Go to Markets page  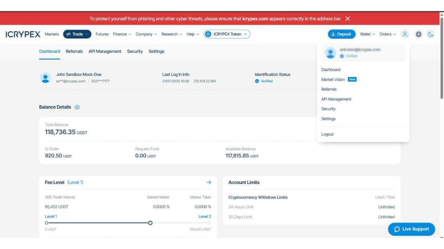click(x=52, y=34)
